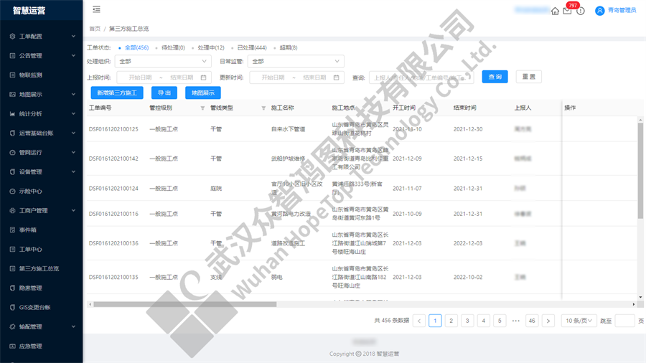Click the 管网运行 sidebar icon

[12, 152]
